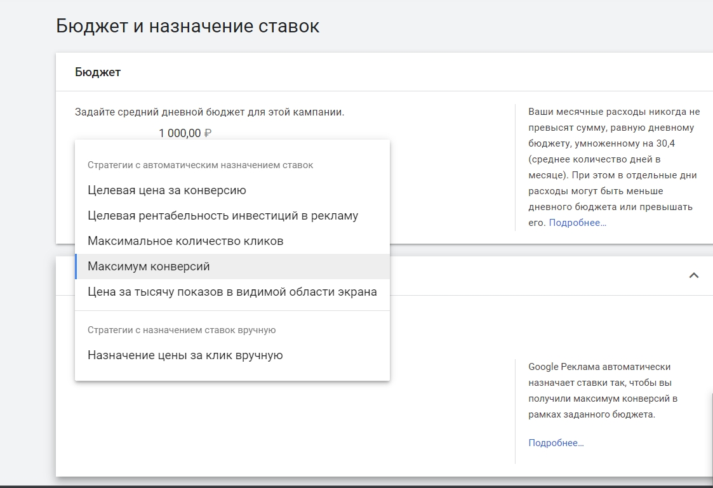Open "Подробнее…" link about monthly spending

(x=577, y=223)
